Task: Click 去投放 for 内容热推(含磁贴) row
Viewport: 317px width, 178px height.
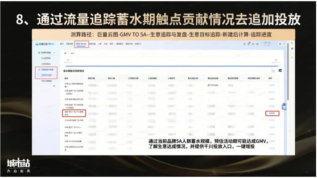Action: point(272,92)
